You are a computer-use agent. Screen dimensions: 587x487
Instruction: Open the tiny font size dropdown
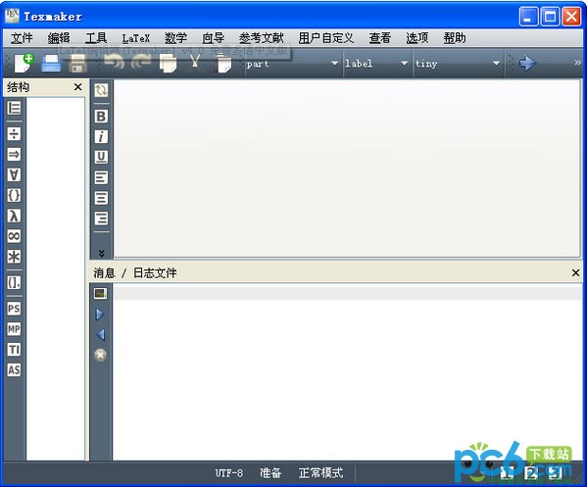coord(458,64)
